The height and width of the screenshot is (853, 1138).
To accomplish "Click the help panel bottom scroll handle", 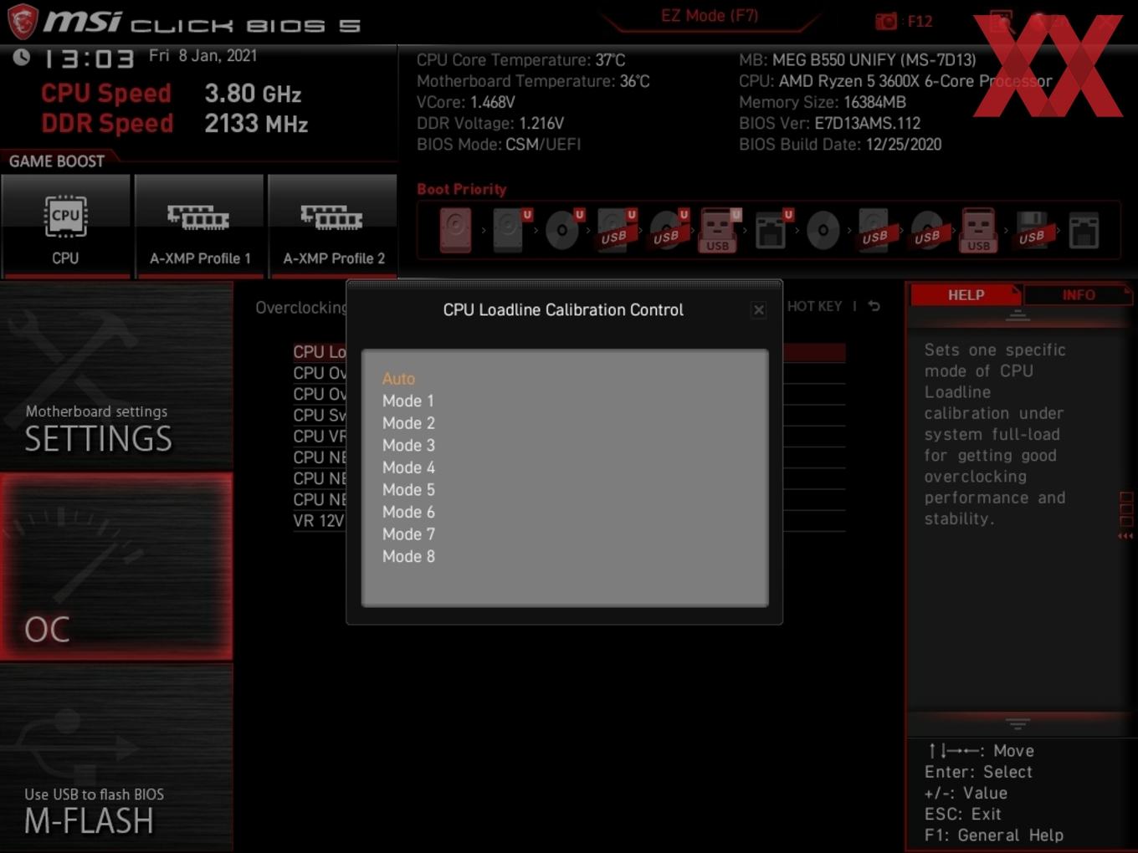I will click(x=1018, y=723).
